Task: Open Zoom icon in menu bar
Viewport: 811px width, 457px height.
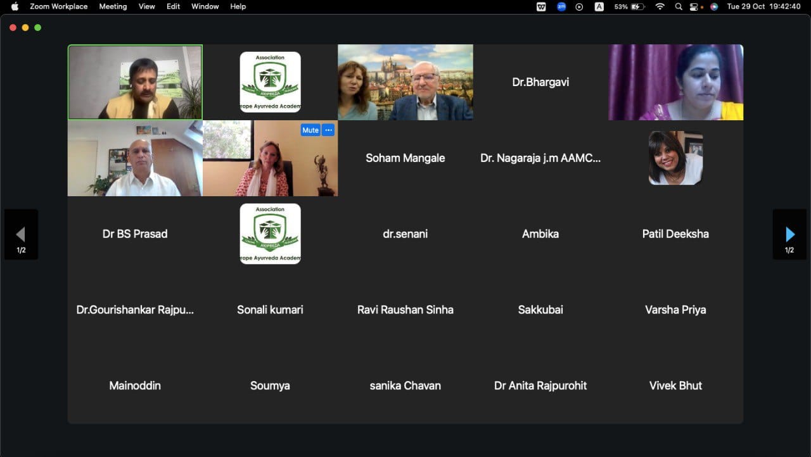Action: tap(561, 6)
